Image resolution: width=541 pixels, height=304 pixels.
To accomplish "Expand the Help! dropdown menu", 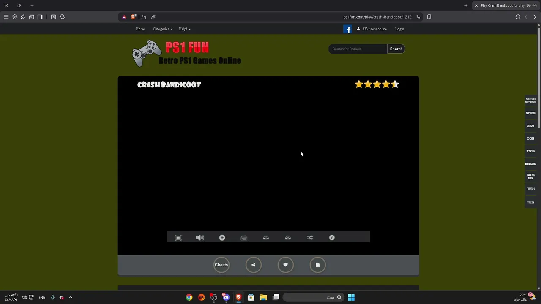I will (185, 29).
